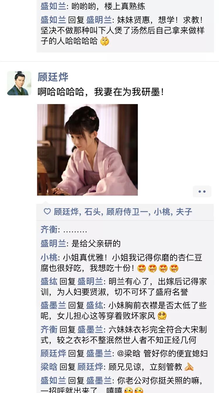This screenshot has width=219, height=393.
Task: Click 夫子 in the likes list
Action: (184, 212)
